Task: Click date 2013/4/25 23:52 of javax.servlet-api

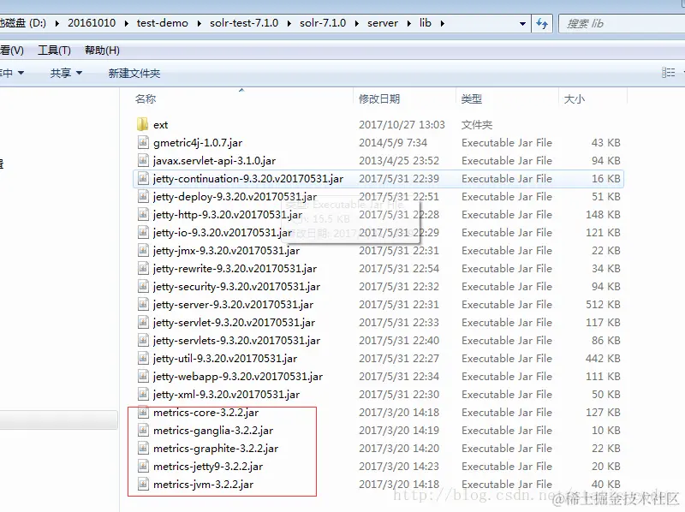Action: 399,161
